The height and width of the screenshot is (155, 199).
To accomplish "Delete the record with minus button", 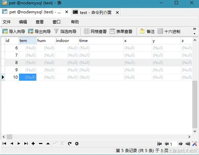I will tap(41, 144).
